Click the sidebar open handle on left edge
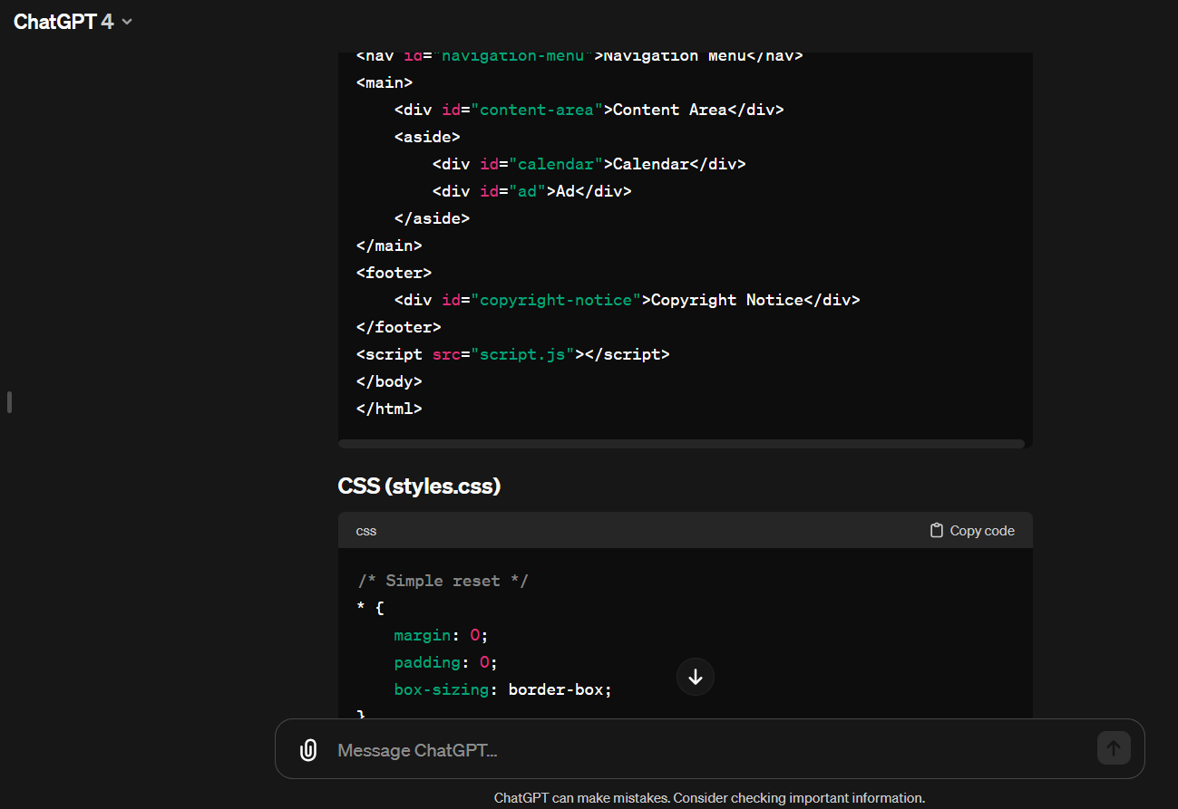The height and width of the screenshot is (809, 1178). 9,402
